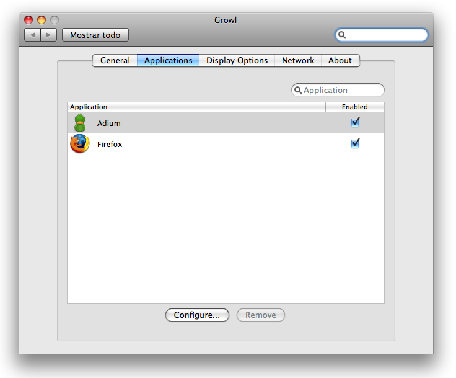Click the Adium duck icon
The height and width of the screenshot is (378, 456).
coord(80,123)
